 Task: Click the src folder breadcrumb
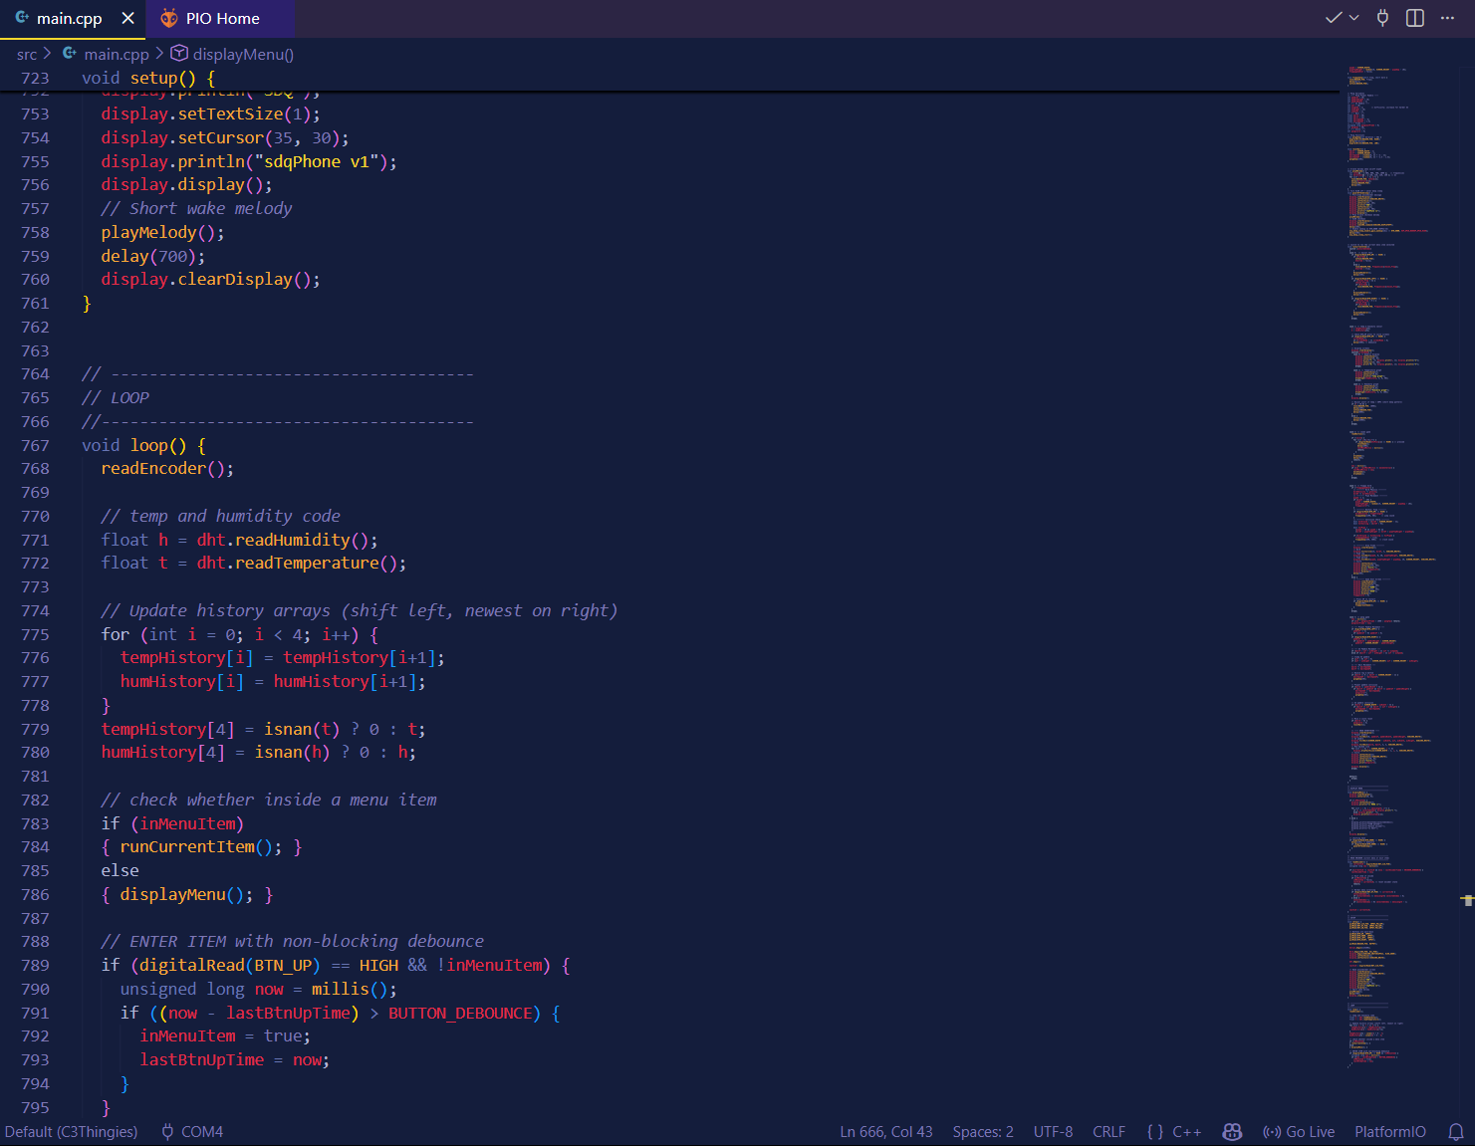(x=27, y=54)
